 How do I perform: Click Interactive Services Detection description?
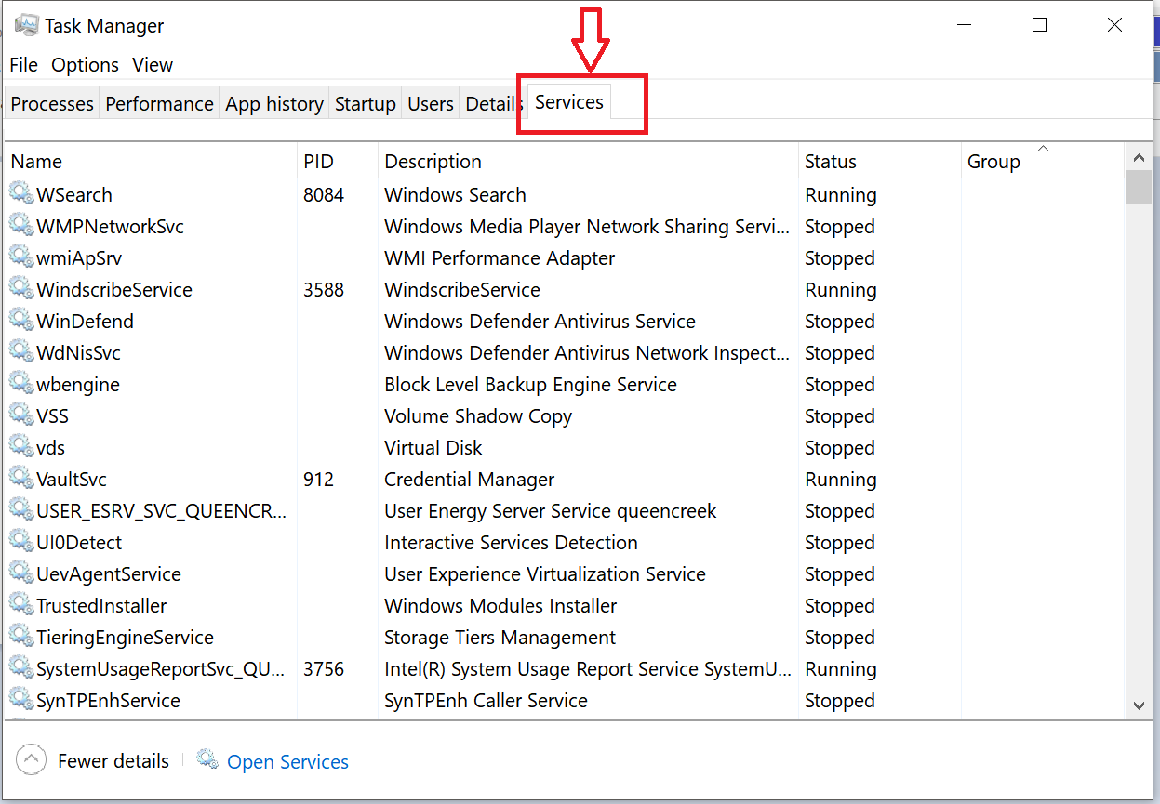click(x=511, y=543)
